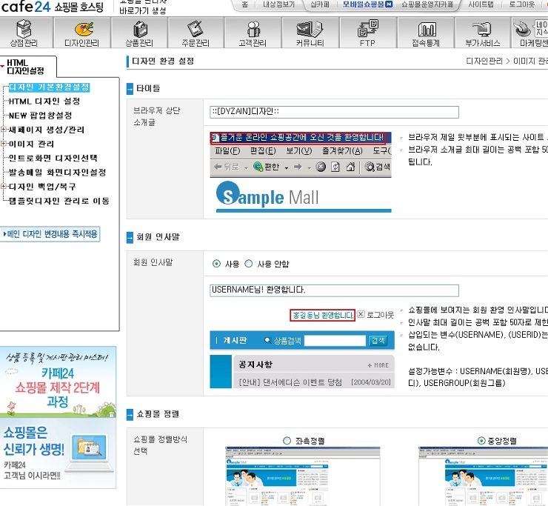Image resolution: width=548 pixels, height=506 pixels.
Task: Click the cafe24 logo
Action: pos(26,7)
